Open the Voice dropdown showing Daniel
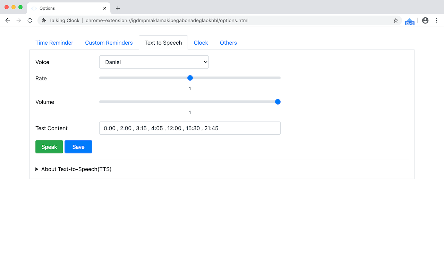 (154, 62)
